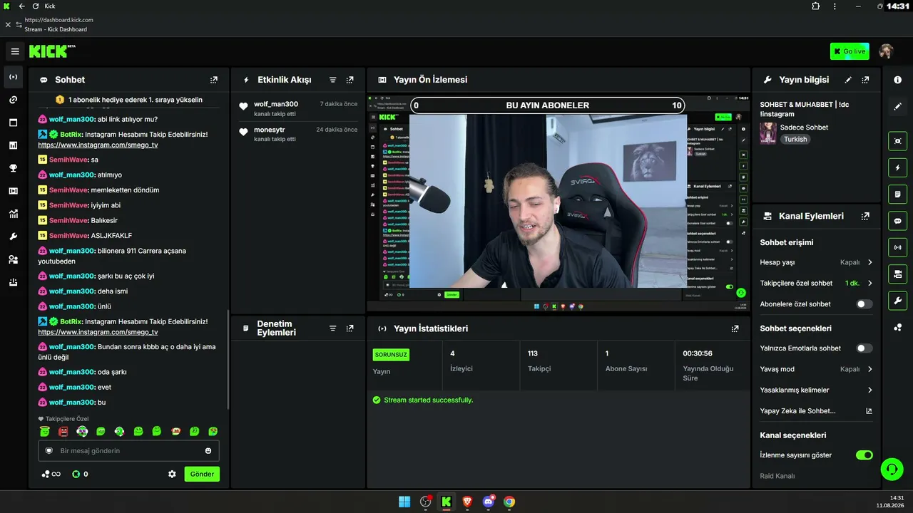Open the link icon in left sidebar
The image size is (913, 513).
[13, 100]
